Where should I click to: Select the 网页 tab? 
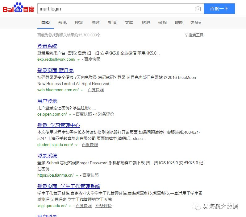click(46, 23)
